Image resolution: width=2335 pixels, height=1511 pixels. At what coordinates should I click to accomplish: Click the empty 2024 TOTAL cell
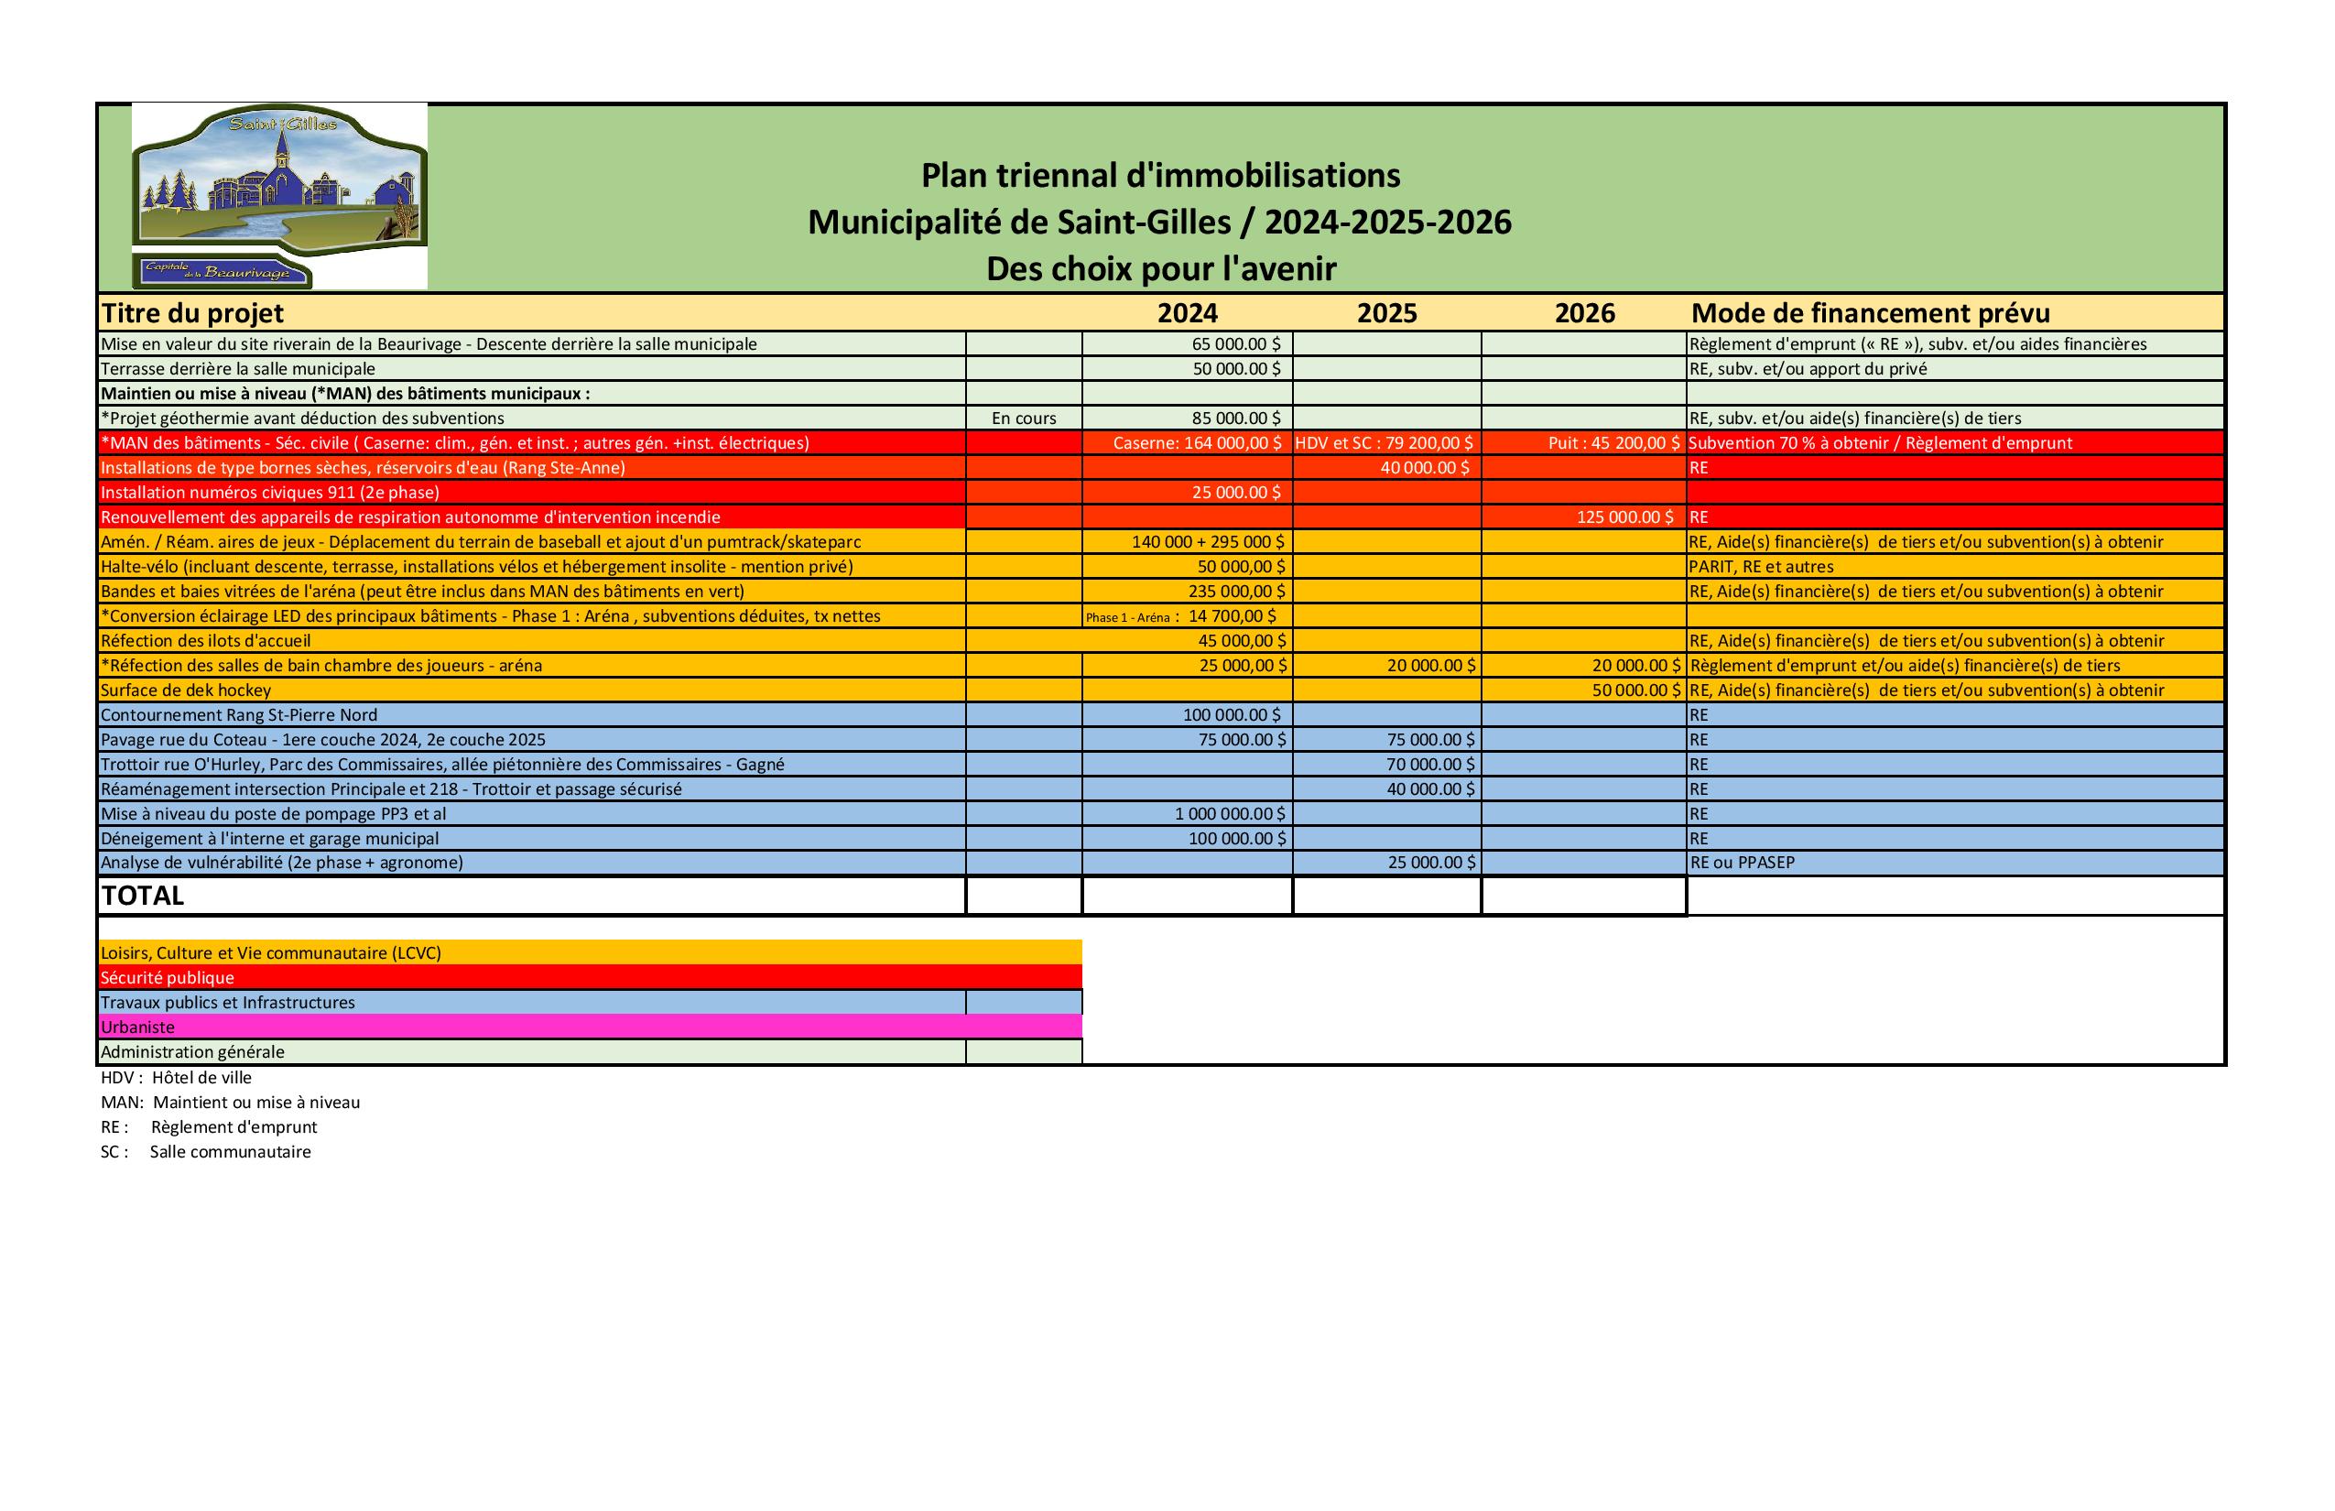pyautogui.click(x=1187, y=895)
